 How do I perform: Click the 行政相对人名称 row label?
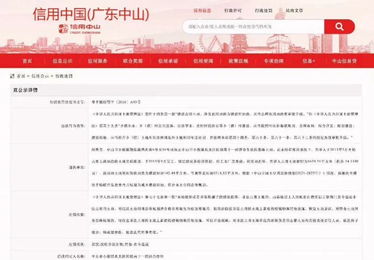coord(72,256)
